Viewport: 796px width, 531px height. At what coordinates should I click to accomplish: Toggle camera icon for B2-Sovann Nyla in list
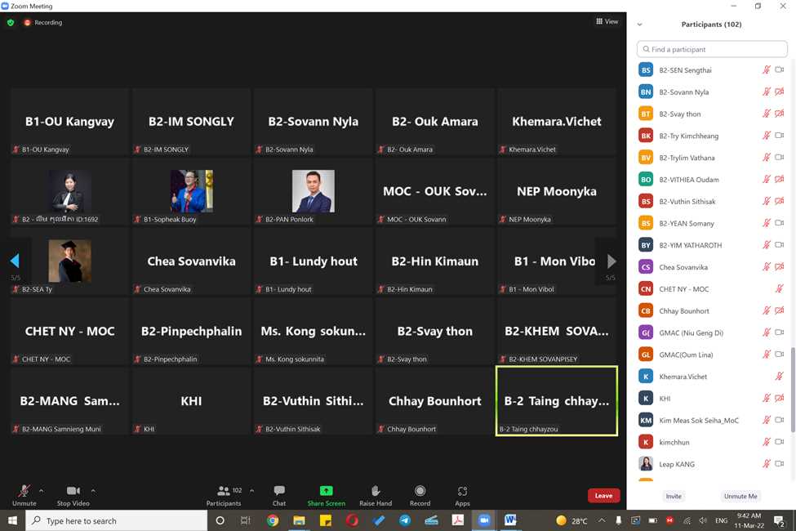pos(779,92)
